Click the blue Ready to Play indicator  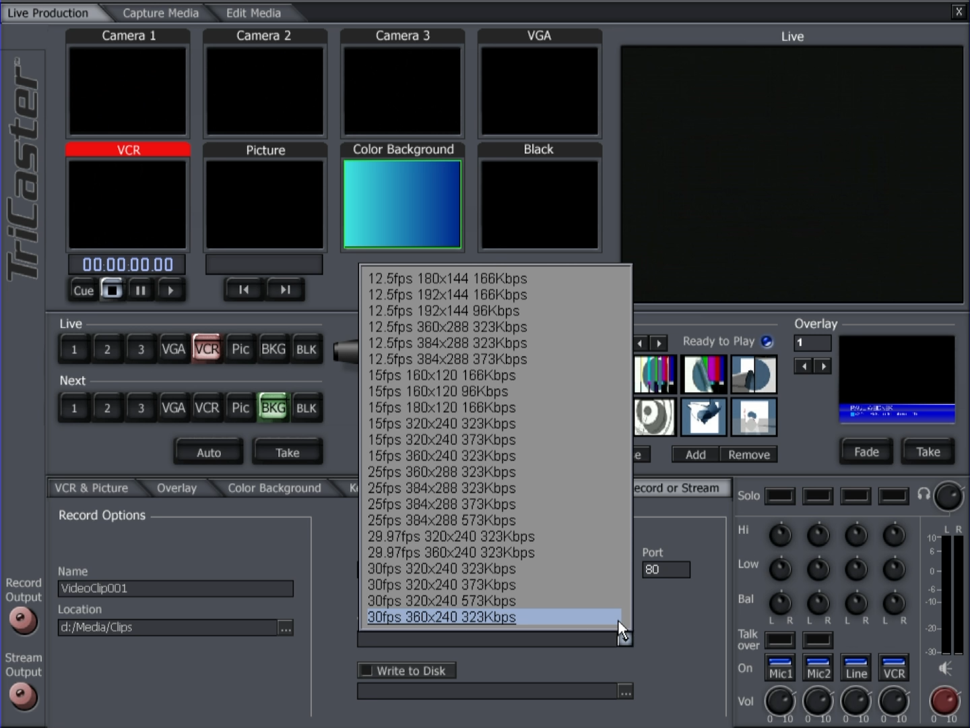point(767,342)
